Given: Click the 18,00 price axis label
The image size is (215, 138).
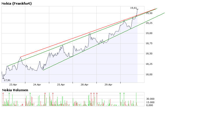Looking at the screenshot, I should pos(149,74).
